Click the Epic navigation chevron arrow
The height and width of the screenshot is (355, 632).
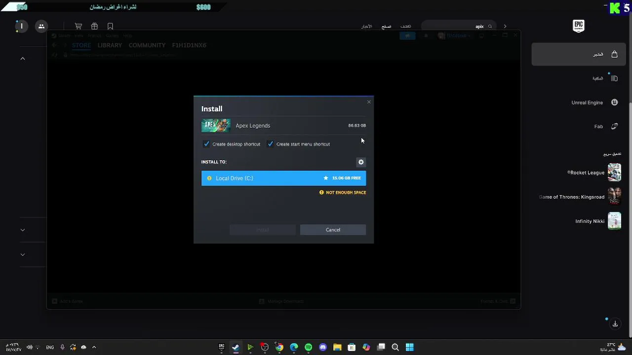pyautogui.click(x=505, y=27)
